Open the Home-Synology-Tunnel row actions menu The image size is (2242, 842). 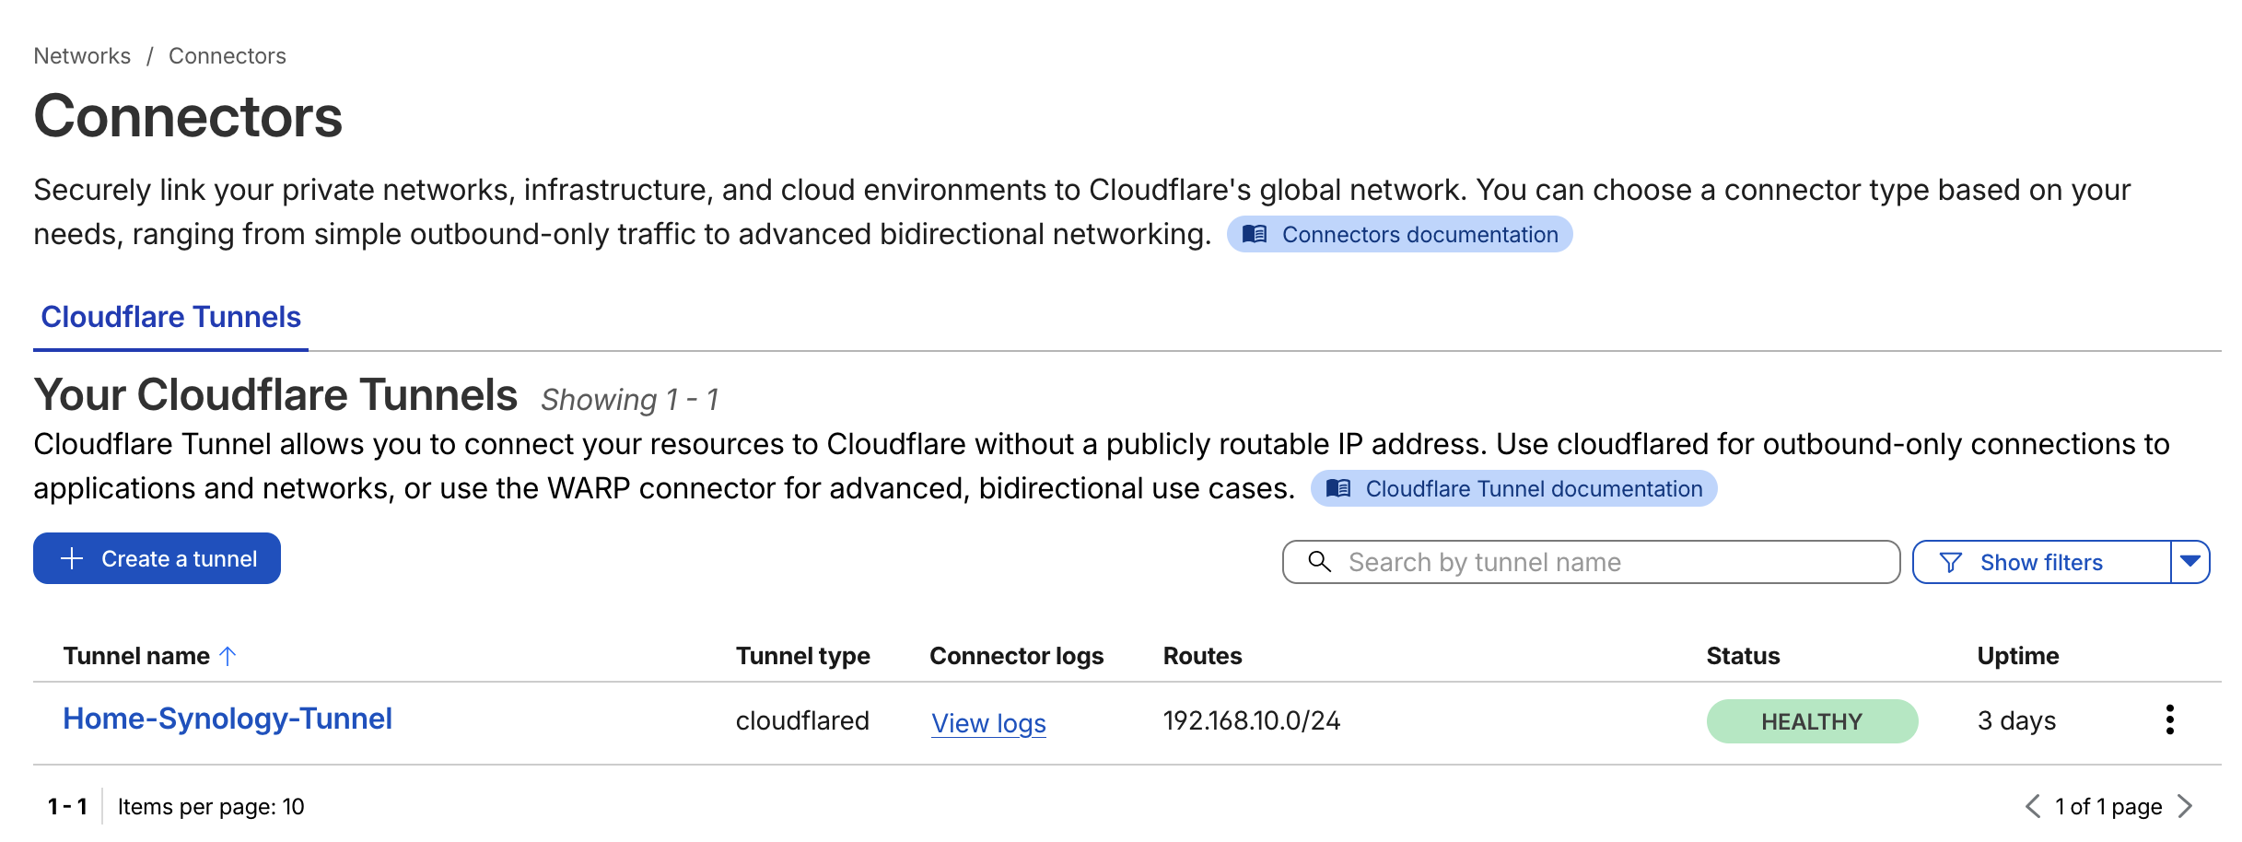pyautogui.click(x=2169, y=719)
